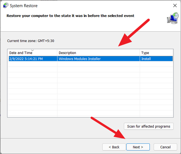Click the computer restore graphic in header
181x154 pixels.
173,18
